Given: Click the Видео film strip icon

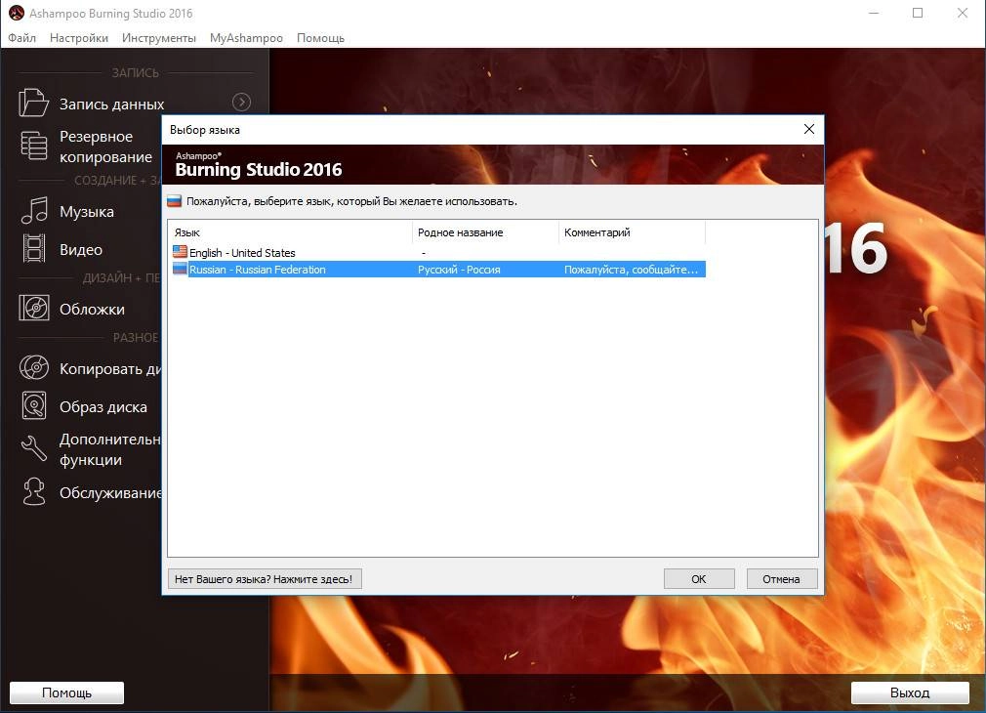Looking at the screenshot, I should pyautogui.click(x=34, y=248).
